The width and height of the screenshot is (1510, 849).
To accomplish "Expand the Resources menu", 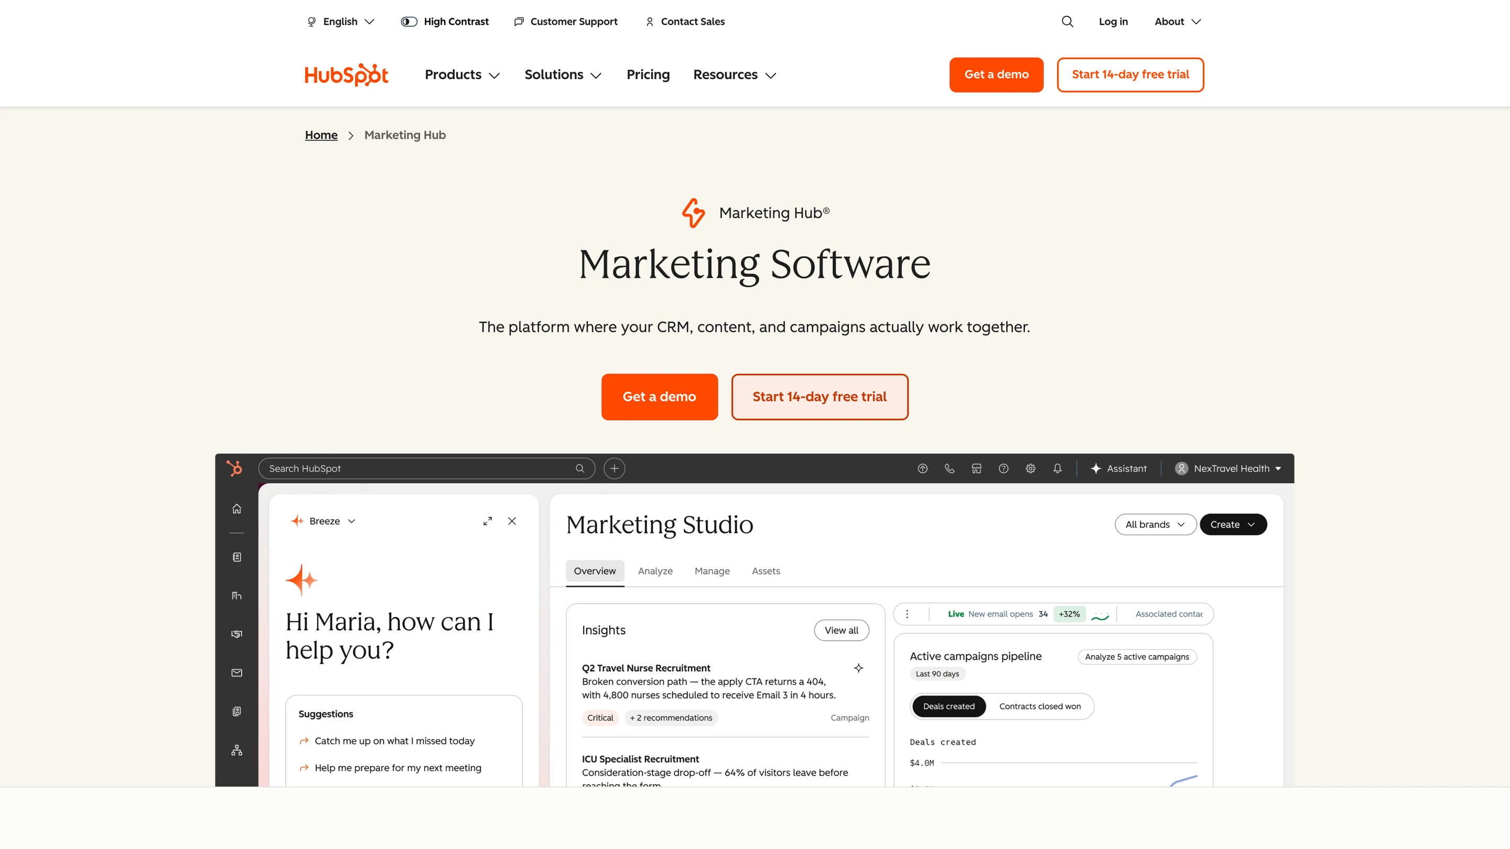I will pyautogui.click(x=735, y=74).
